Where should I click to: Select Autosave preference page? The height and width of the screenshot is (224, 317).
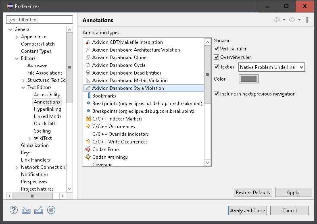(x=37, y=66)
